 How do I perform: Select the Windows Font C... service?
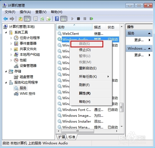88,110
